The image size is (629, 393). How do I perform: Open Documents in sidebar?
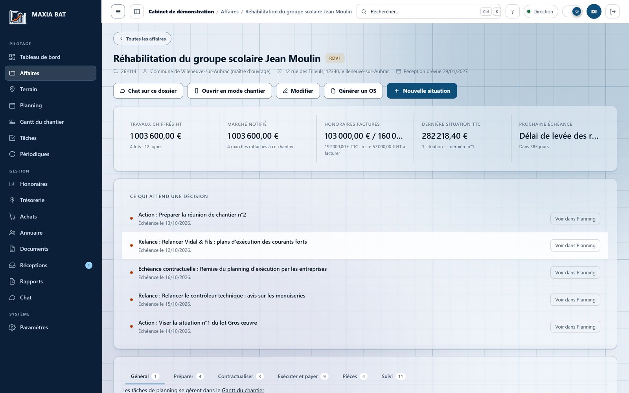[x=50, y=249]
